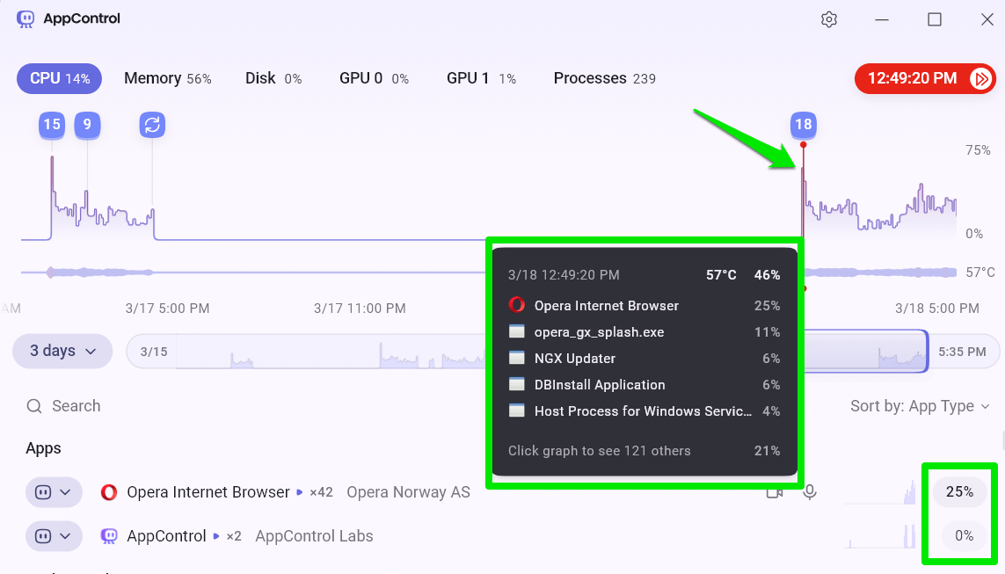Switch to the Processes tab
Screen dimensions: 1005x574
click(604, 78)
